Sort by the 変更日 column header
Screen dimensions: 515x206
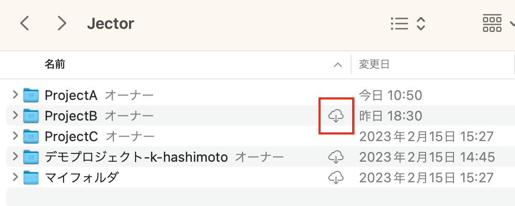374,64
